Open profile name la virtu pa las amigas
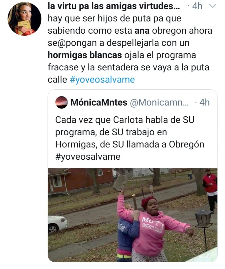This screenshot has width=225, height=269. tap(114, 6)
